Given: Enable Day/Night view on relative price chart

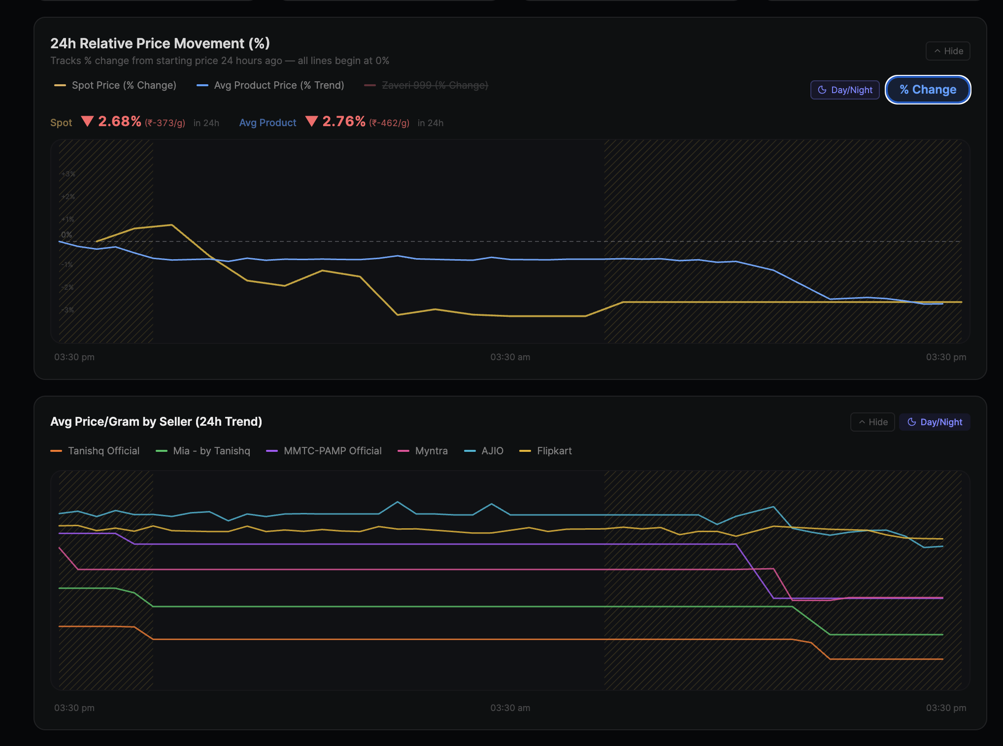Looking at the screenshot, I should [845, 90].
